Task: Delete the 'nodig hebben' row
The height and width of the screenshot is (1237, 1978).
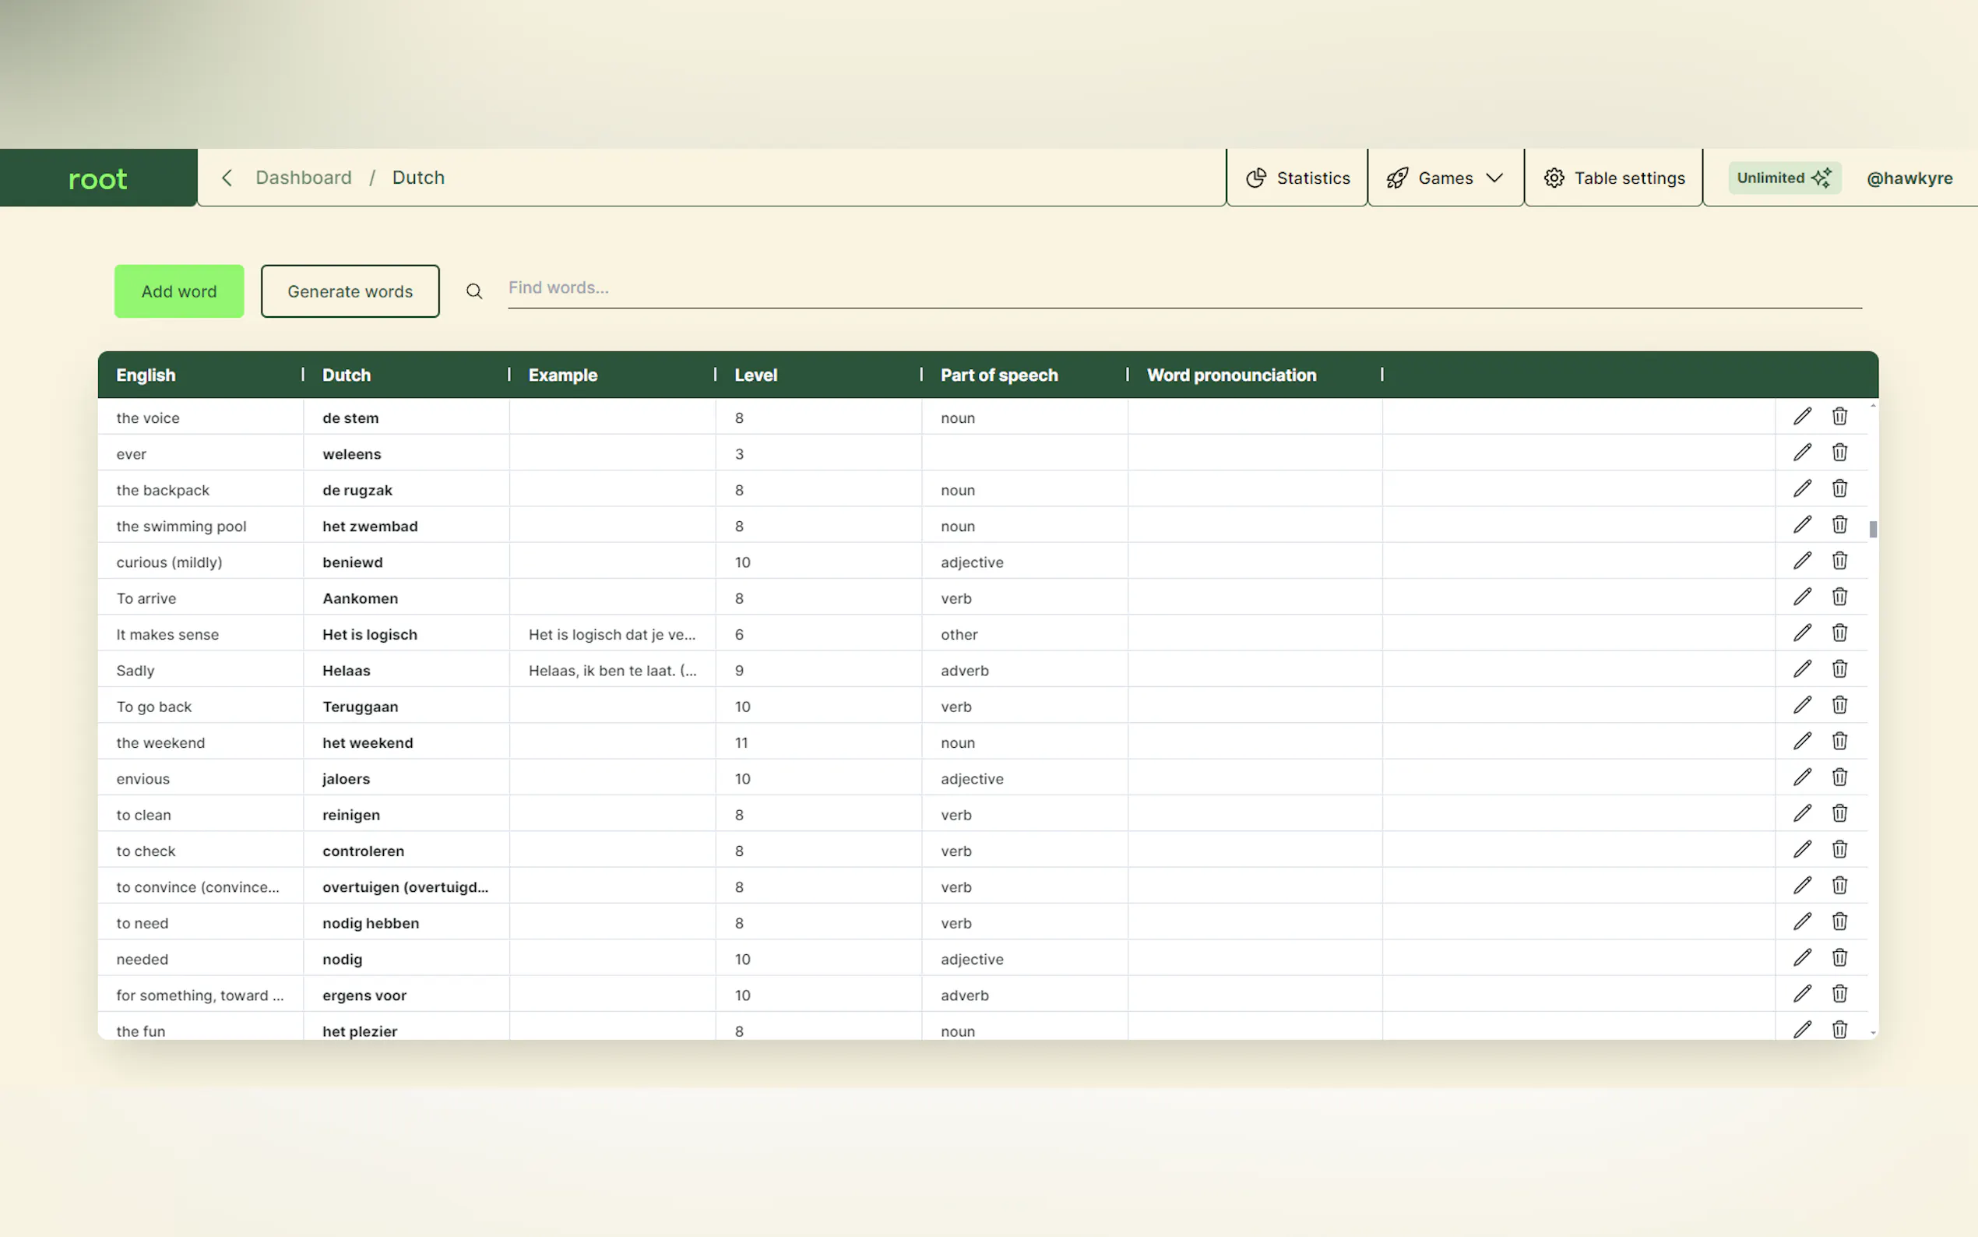Action: point(1839,922)
